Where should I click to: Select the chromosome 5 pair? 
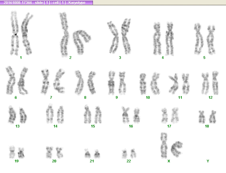tap(205, 39)
